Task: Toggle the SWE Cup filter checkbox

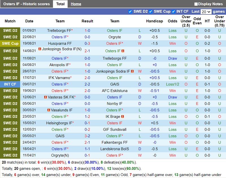Action: pos(151,12)
